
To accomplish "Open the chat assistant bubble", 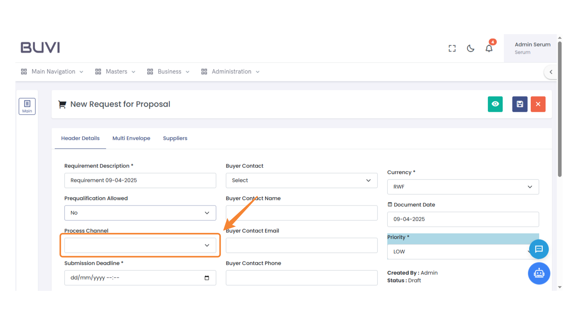I will (539, 249).
